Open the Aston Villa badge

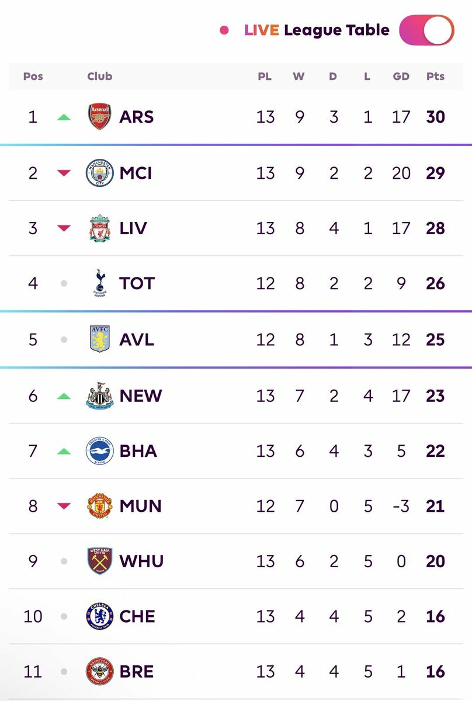tap(99, 339)
